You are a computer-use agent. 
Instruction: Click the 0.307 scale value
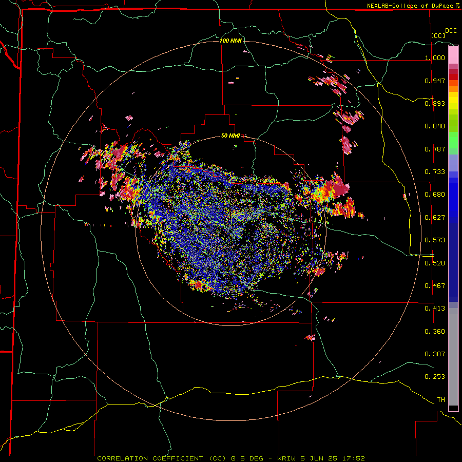point(435,354)
